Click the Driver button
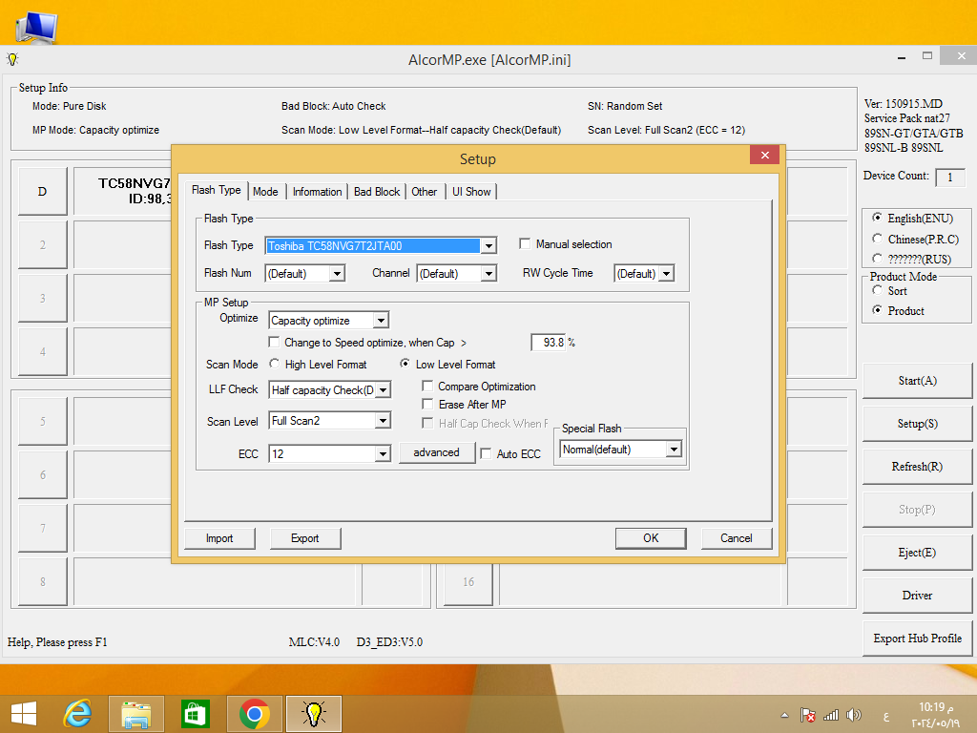The height and width of the screenshot is (733, 977). [x=917, y=596]
